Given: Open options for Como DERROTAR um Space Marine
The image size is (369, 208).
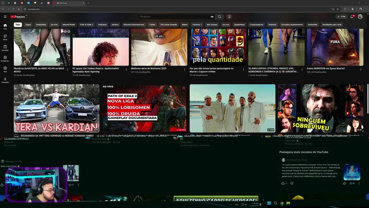Looking at the screenshot, I should 361,70.
